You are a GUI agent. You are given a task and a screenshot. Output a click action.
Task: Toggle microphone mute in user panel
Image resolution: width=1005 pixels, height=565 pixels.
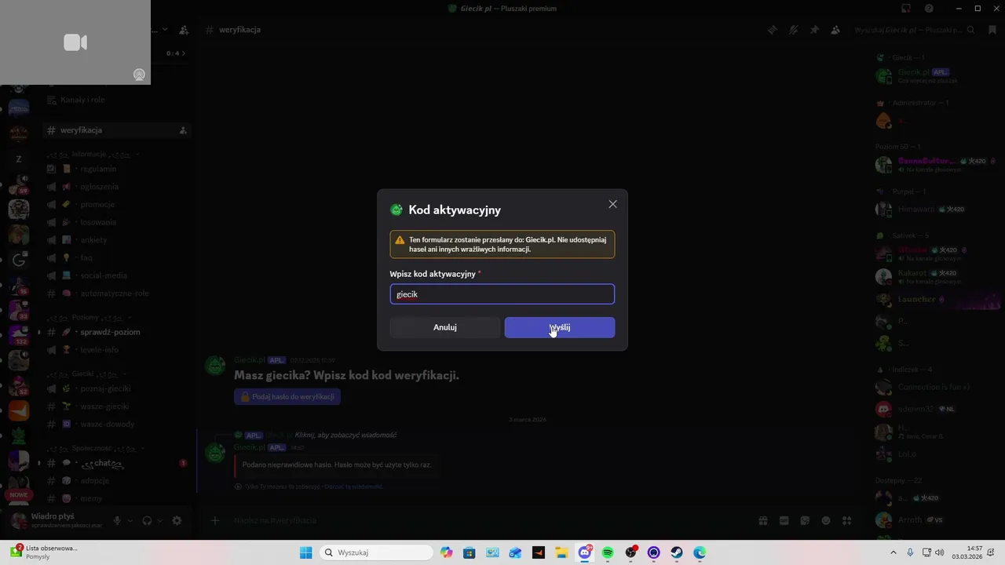tap(118, 520)
